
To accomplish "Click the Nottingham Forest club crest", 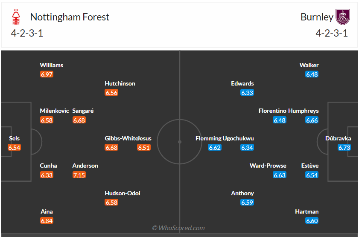I will 16,17.
